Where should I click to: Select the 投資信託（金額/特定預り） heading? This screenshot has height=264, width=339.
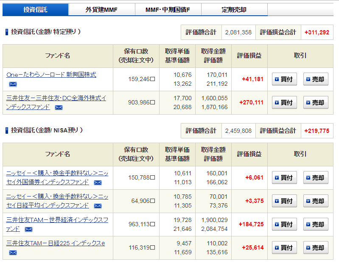tap(46, 32)
